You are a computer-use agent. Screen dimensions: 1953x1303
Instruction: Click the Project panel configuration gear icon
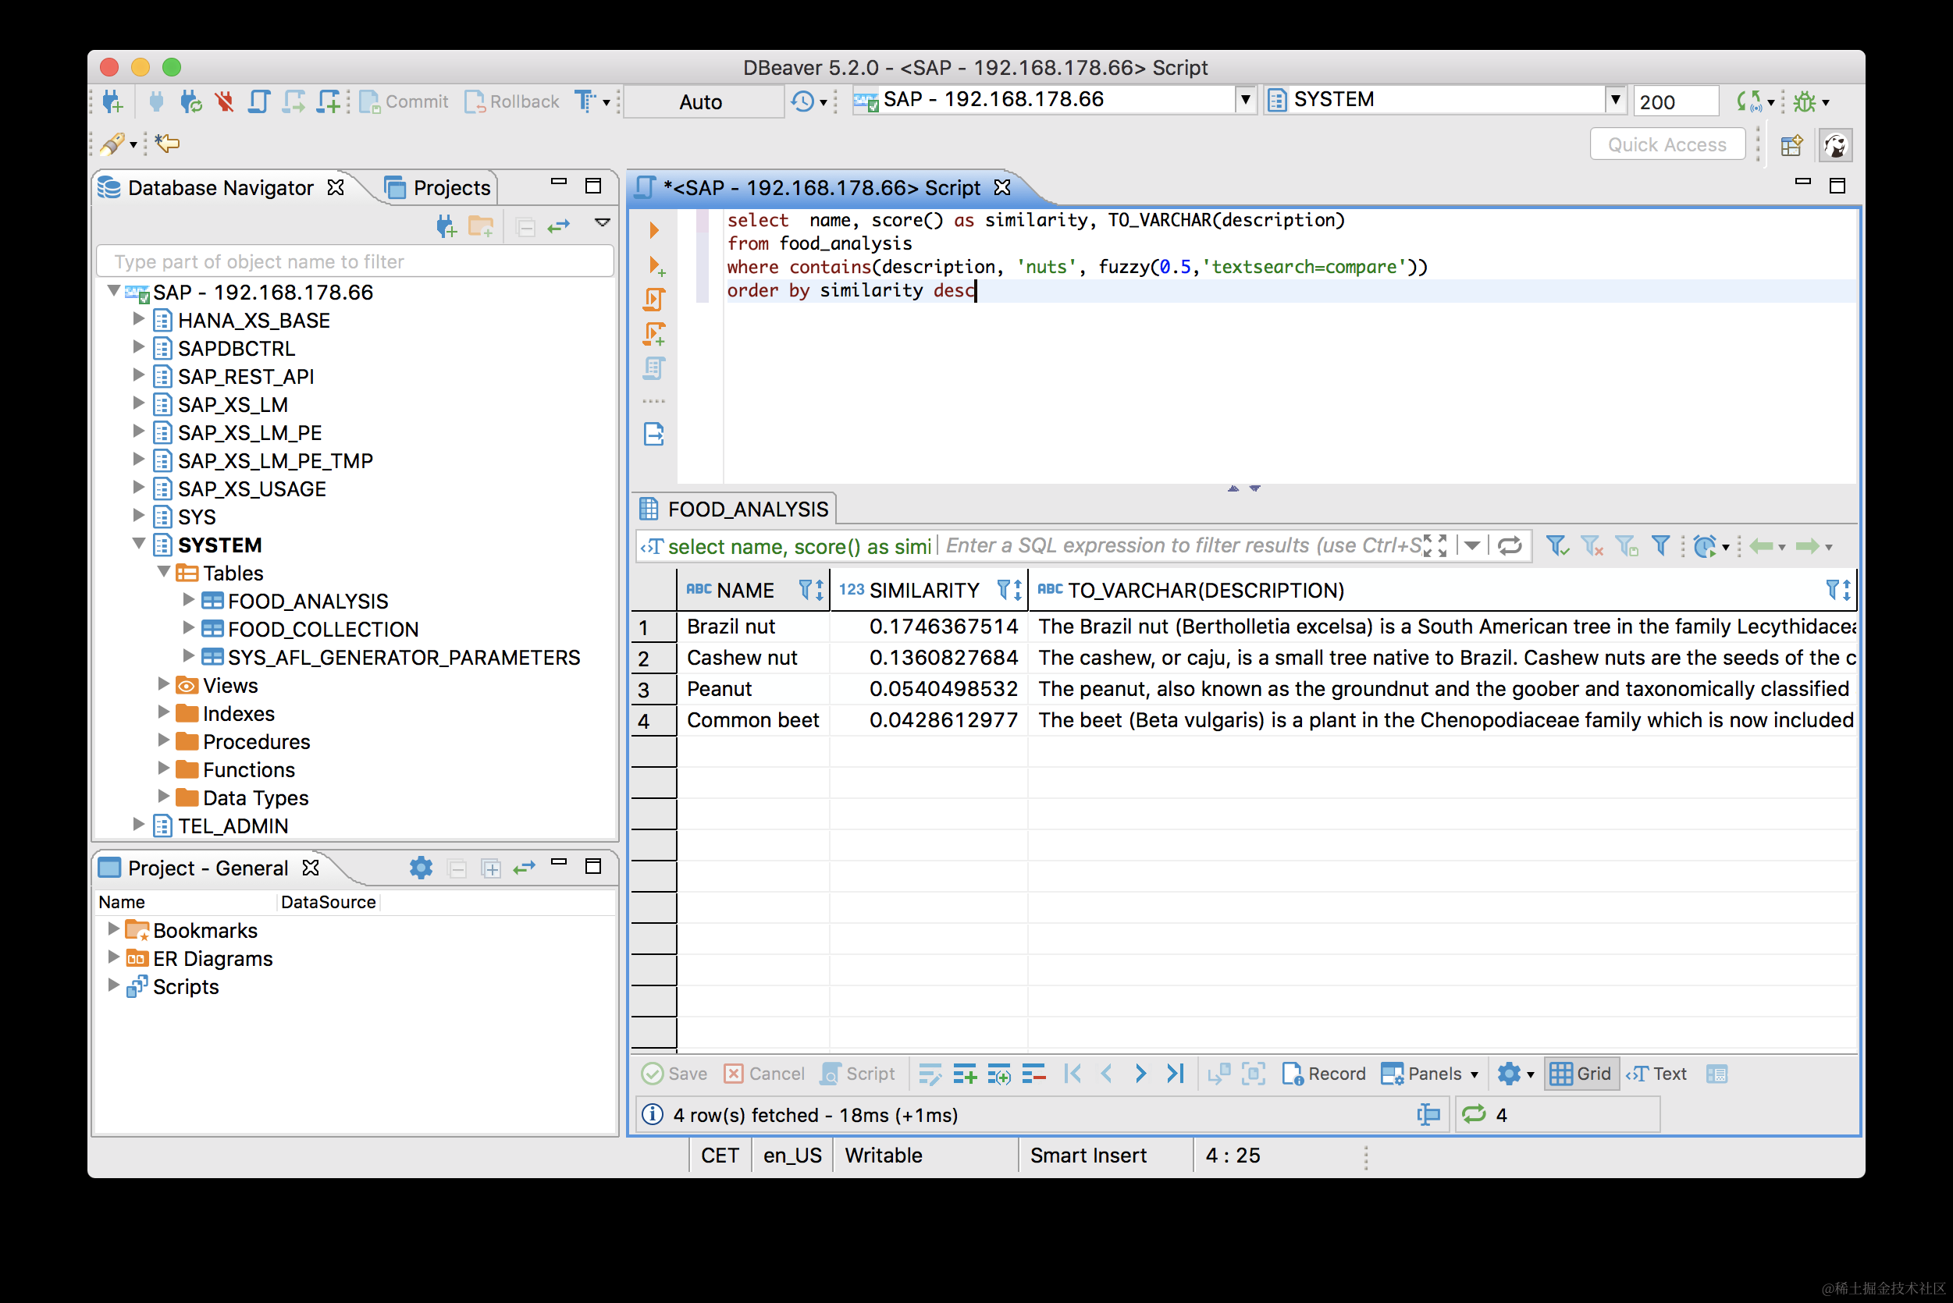(x=421, y=868)
